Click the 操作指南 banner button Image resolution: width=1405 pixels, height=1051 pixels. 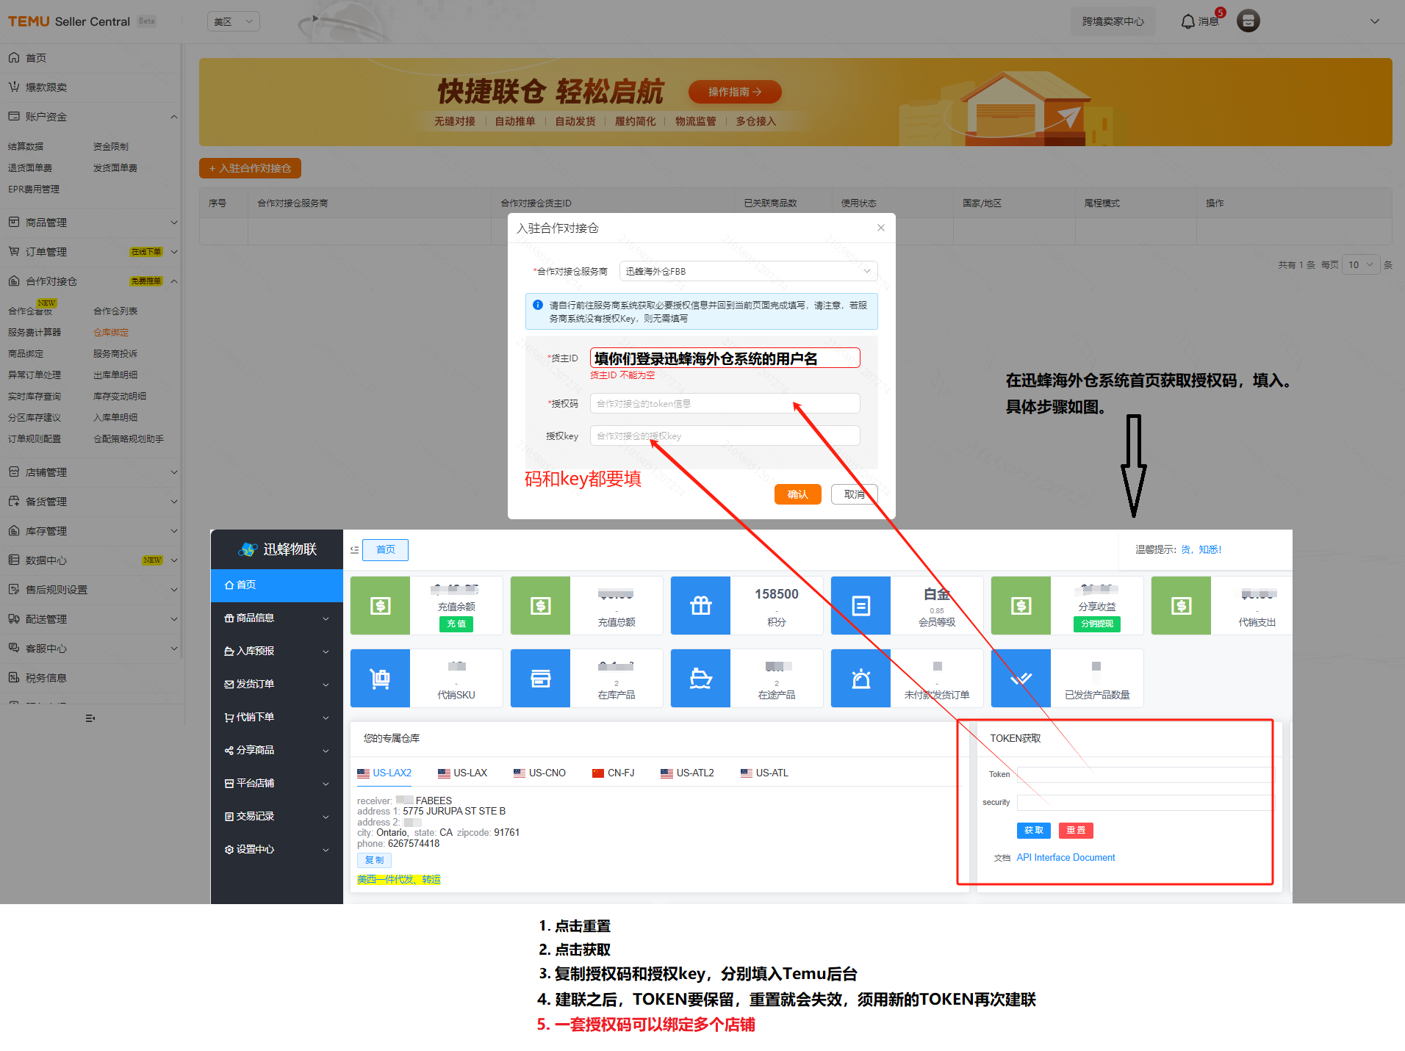point(735,92)
